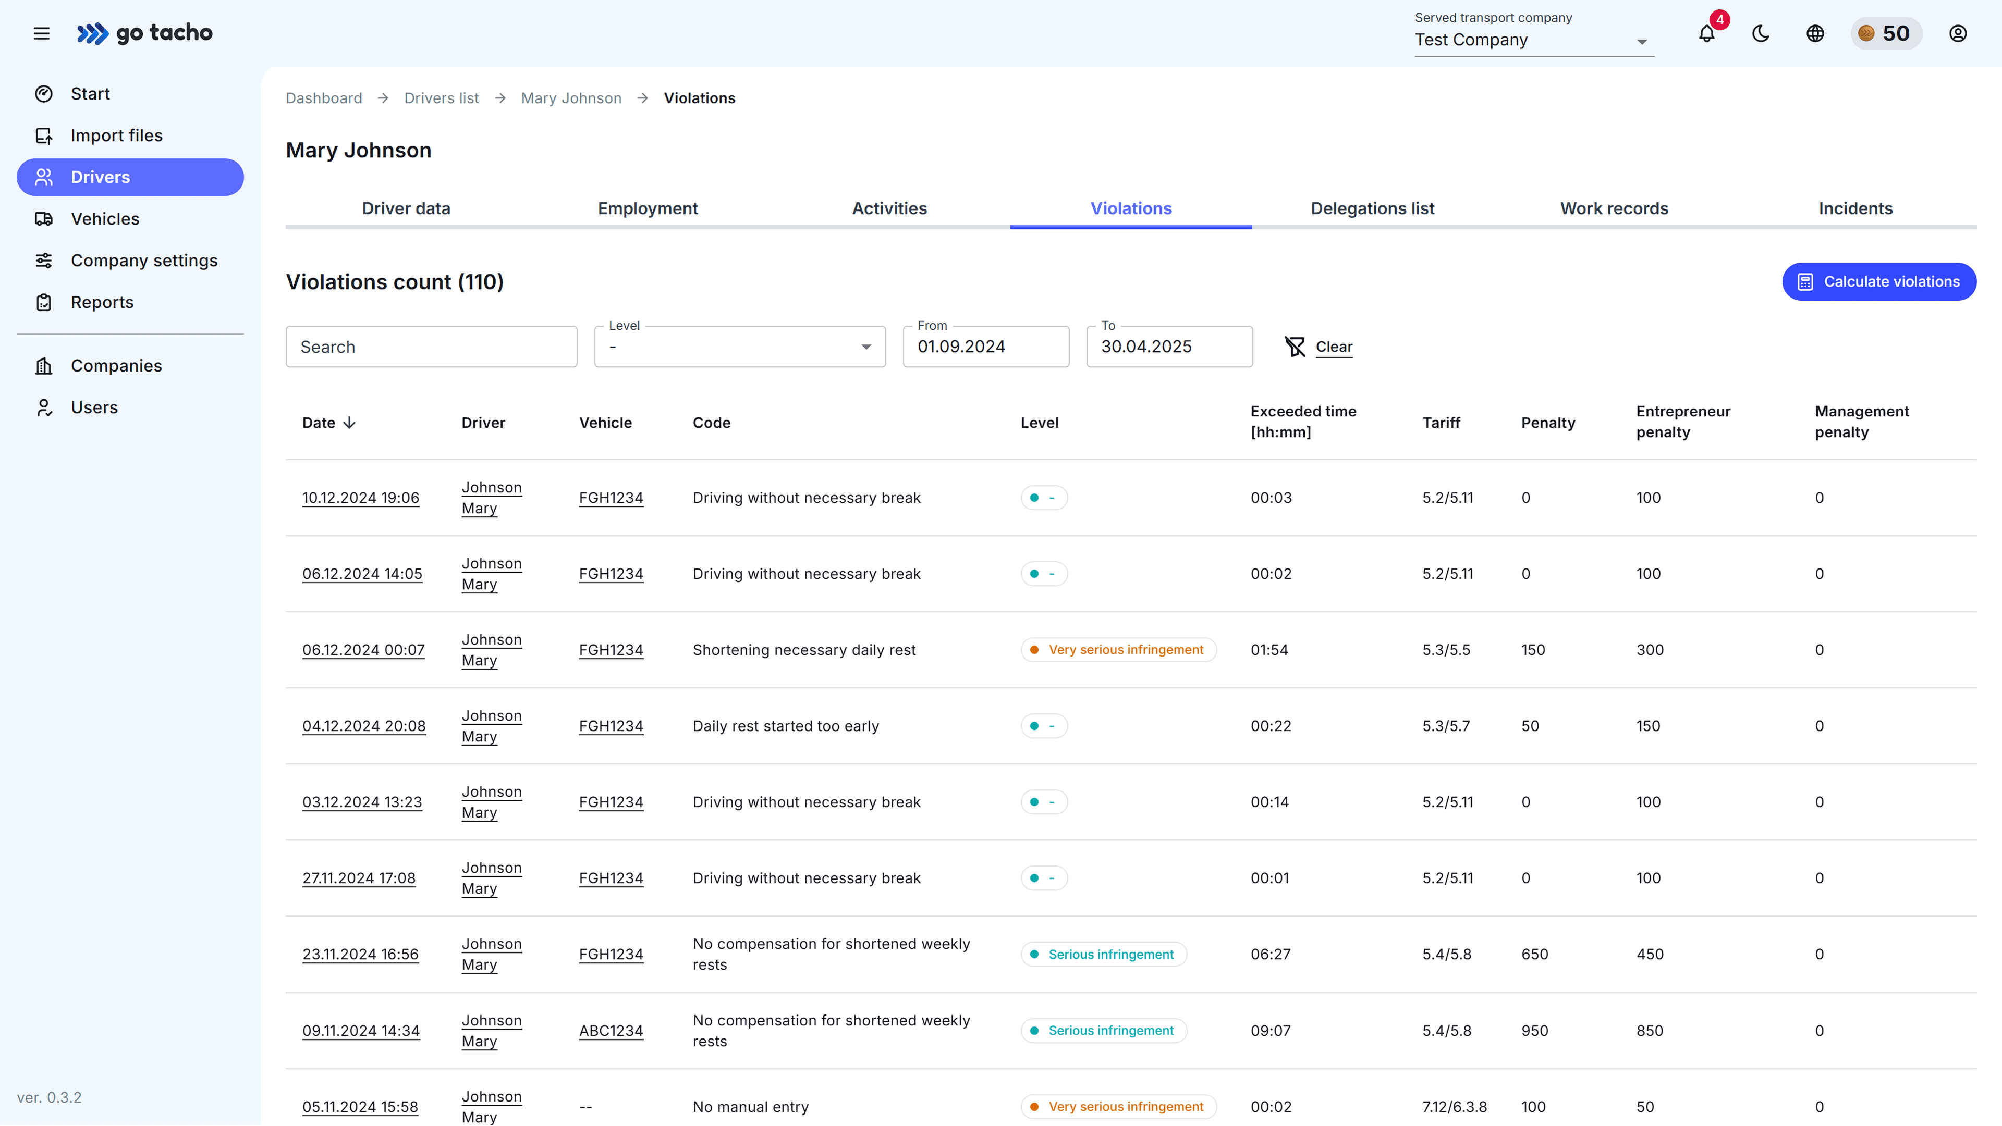
Task: Open violation dated 05.11.2024 15:58
Action: [361, 1107]
